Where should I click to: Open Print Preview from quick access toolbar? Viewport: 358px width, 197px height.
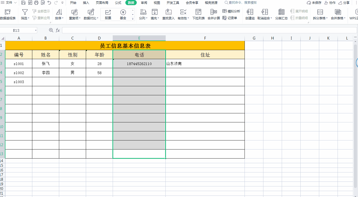coord(43,3)
